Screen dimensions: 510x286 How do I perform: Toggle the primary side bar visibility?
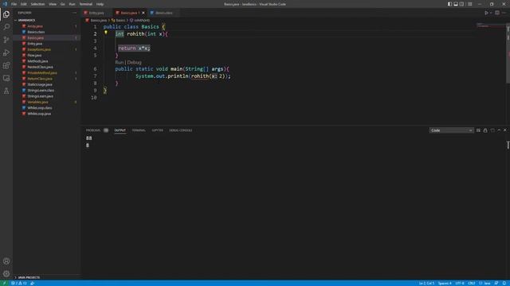point(449,4)
